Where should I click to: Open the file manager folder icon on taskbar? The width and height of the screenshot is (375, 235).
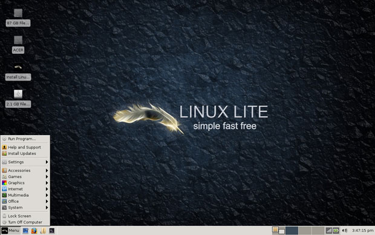43,230
